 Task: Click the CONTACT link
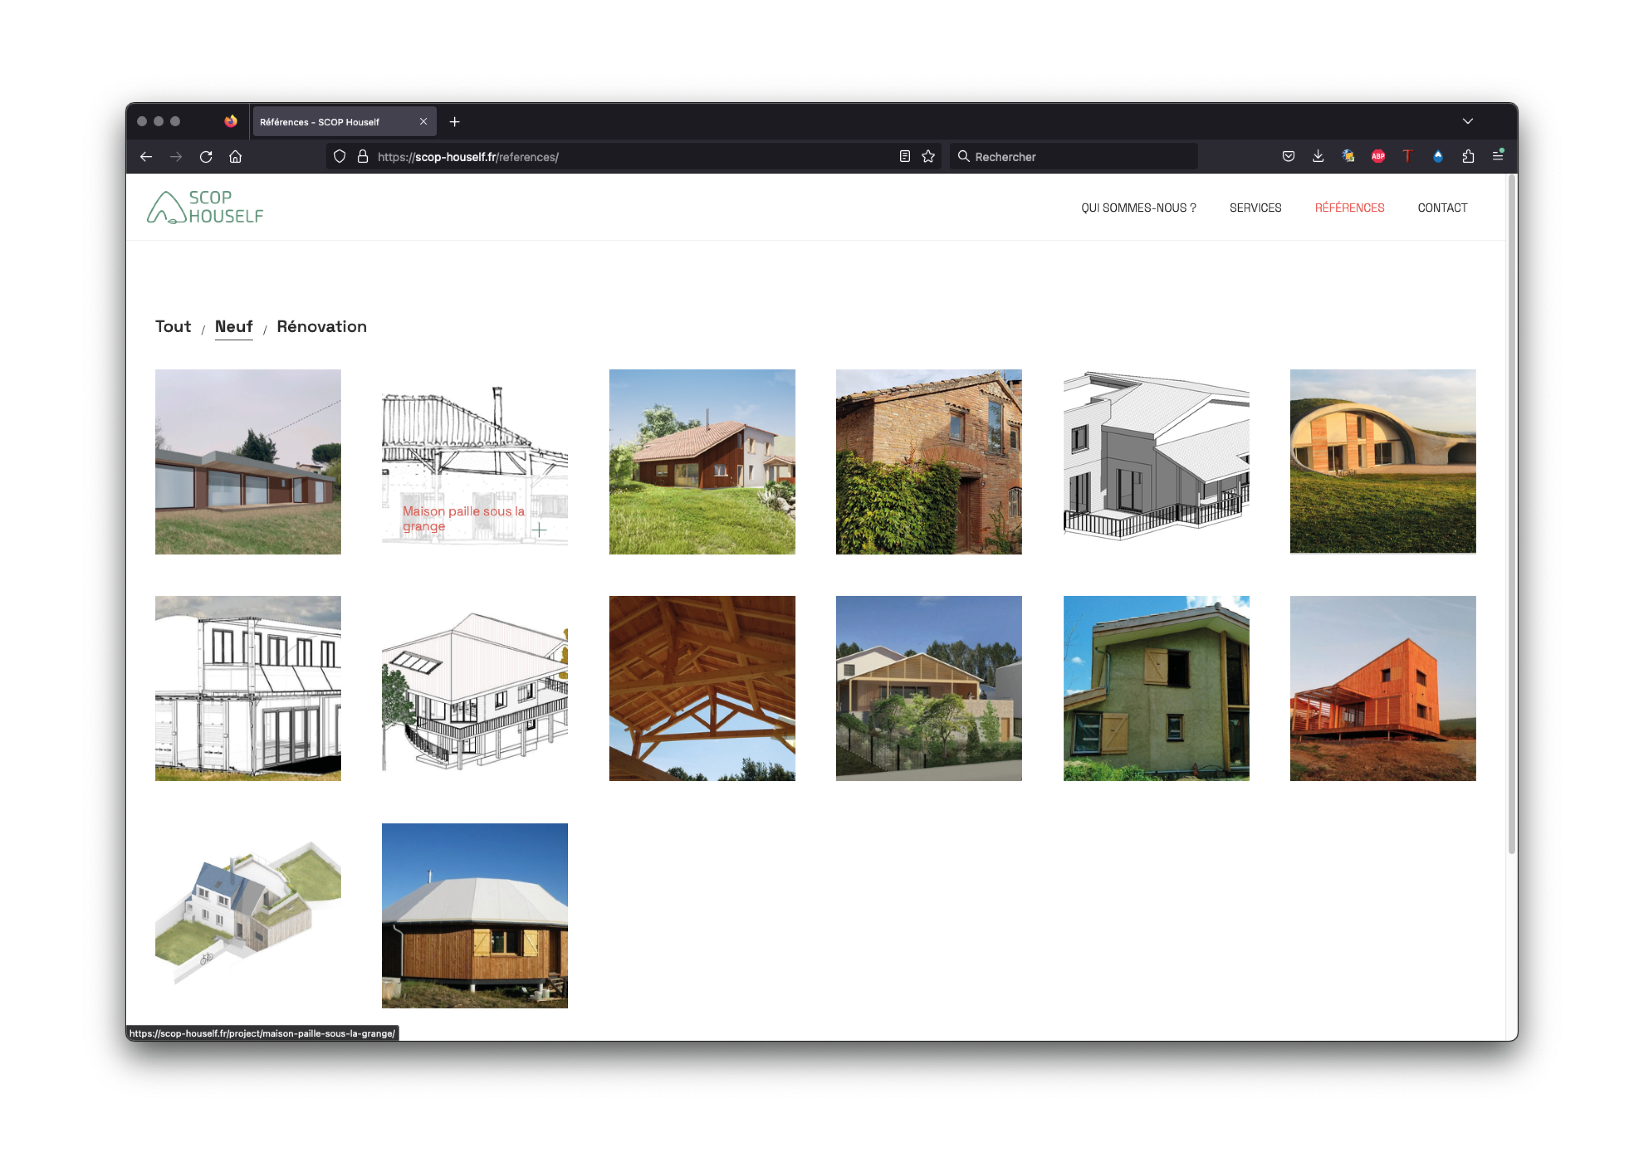click(x=1442, y=208)
